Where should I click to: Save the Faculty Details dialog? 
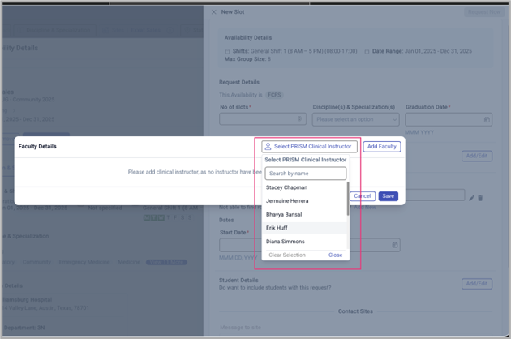coord(389,196)
